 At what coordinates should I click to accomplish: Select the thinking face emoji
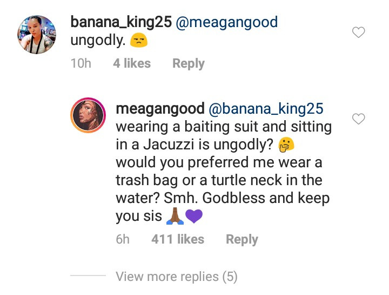[x=286, y=145]
